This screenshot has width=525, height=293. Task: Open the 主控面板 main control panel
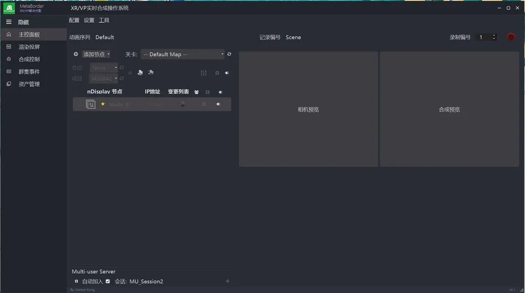click(34, 34)
